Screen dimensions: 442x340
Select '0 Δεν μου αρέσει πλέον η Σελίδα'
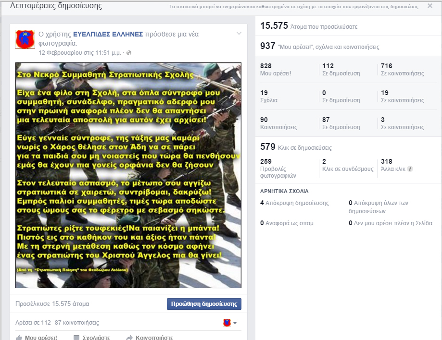pyautogui.click(x=391, y=223)
